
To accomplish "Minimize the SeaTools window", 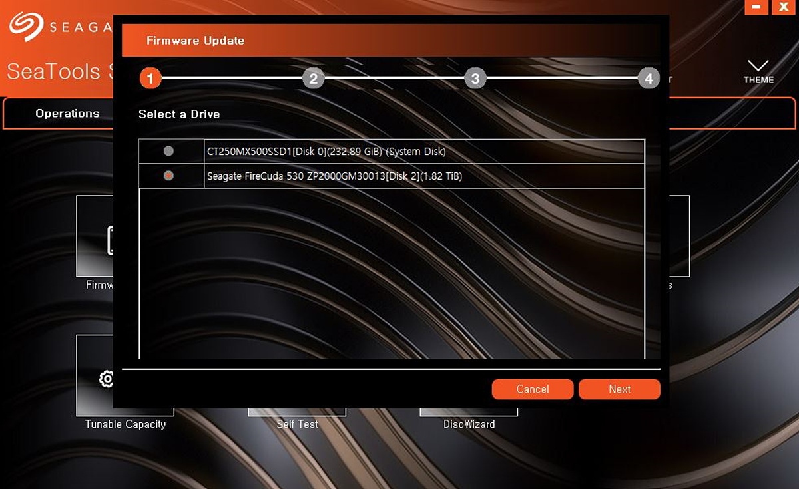I will pos(756,7).
